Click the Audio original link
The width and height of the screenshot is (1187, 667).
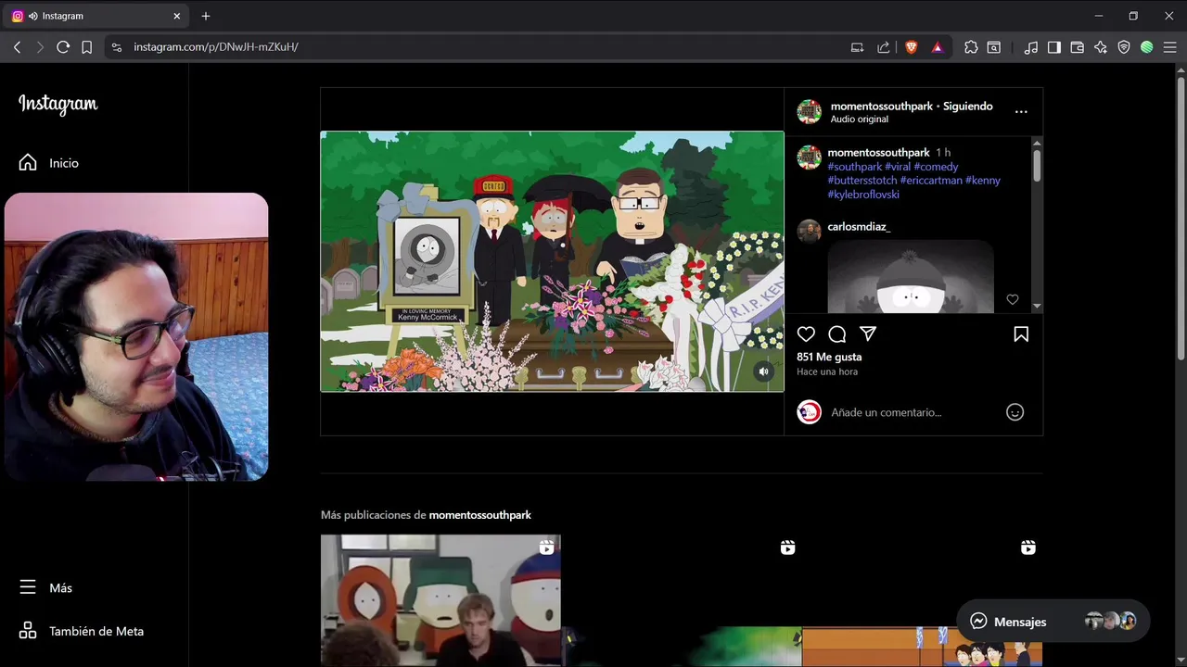click(860, 120)
